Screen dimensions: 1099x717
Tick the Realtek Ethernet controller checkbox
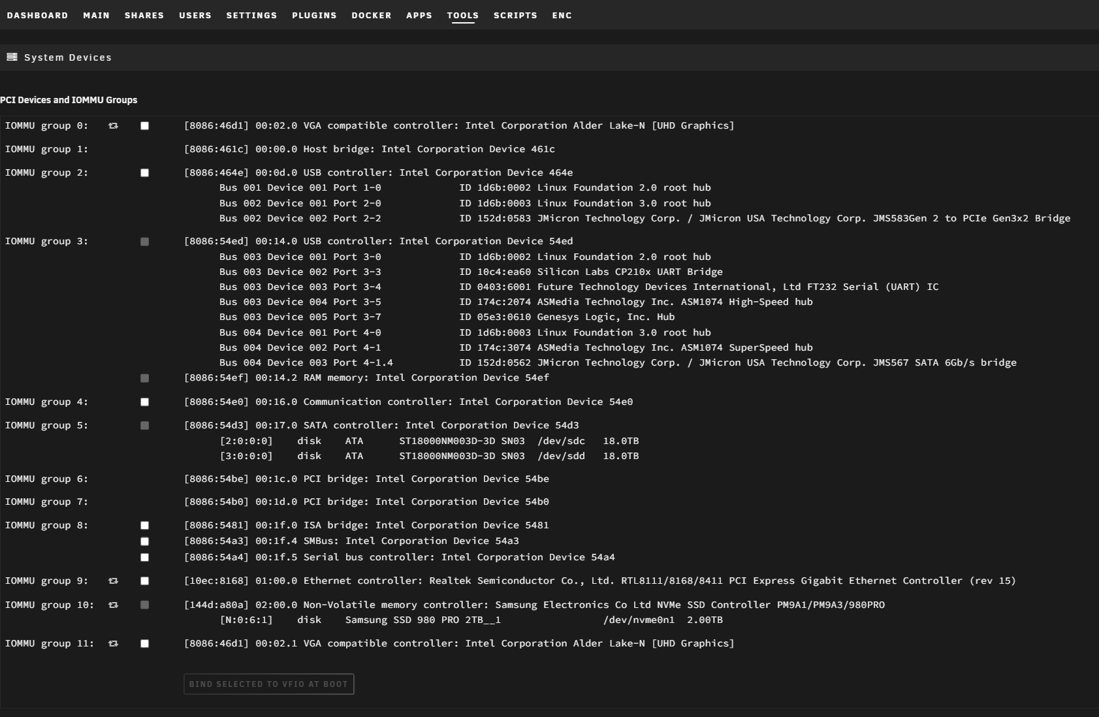tap(145, 581)
